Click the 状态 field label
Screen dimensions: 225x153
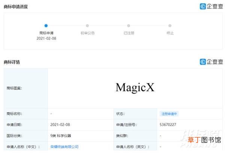pos(120,114)
